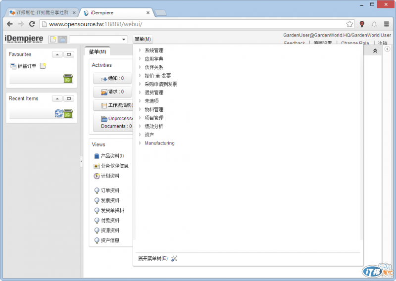Click the iDempiere logo
The image size is (396, 281).
click(24, 39)
